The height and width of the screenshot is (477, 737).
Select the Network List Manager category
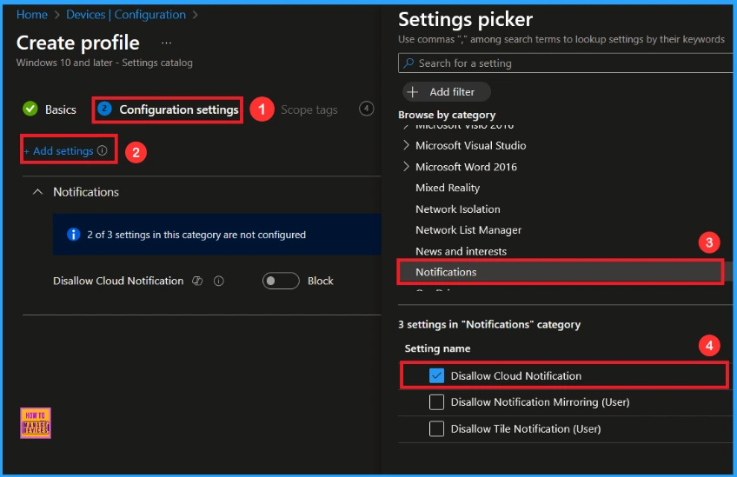468,230
